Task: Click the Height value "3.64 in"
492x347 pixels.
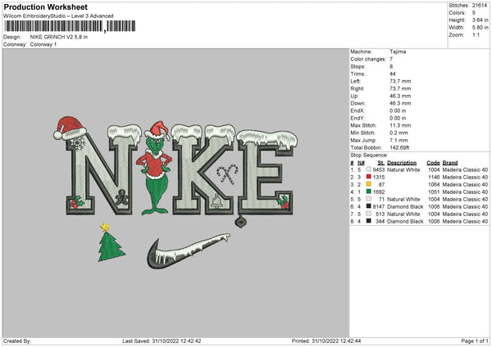Action: click(x=480, y=20)
